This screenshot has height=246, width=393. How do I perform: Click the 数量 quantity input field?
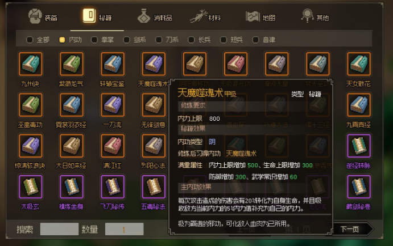125,229
